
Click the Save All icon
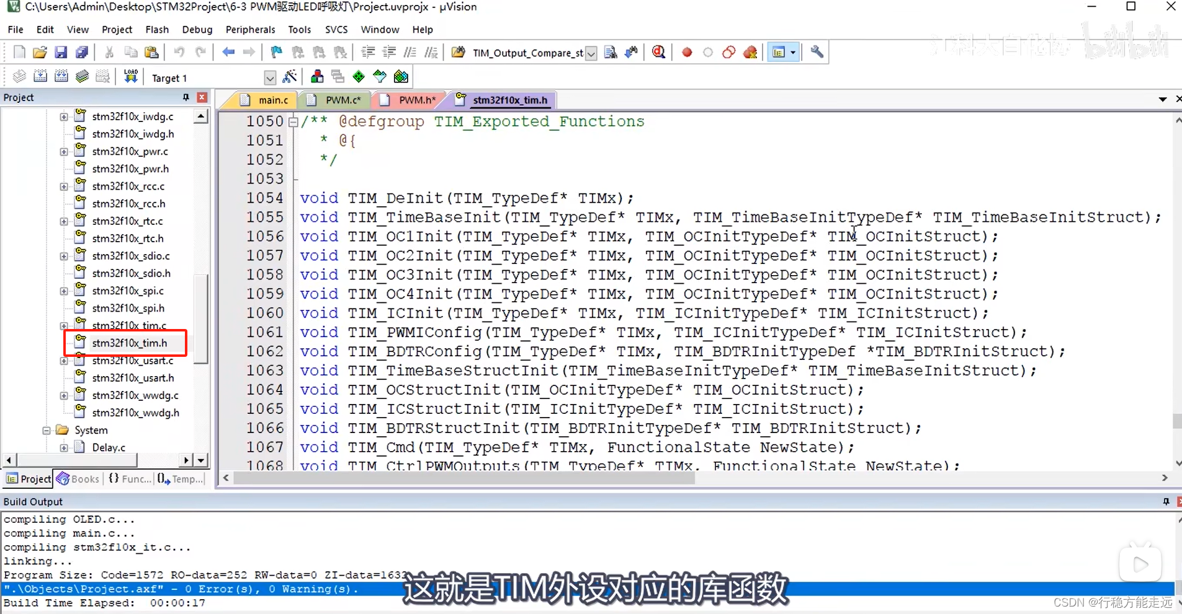pyautogui.click(x=81, y=52)
